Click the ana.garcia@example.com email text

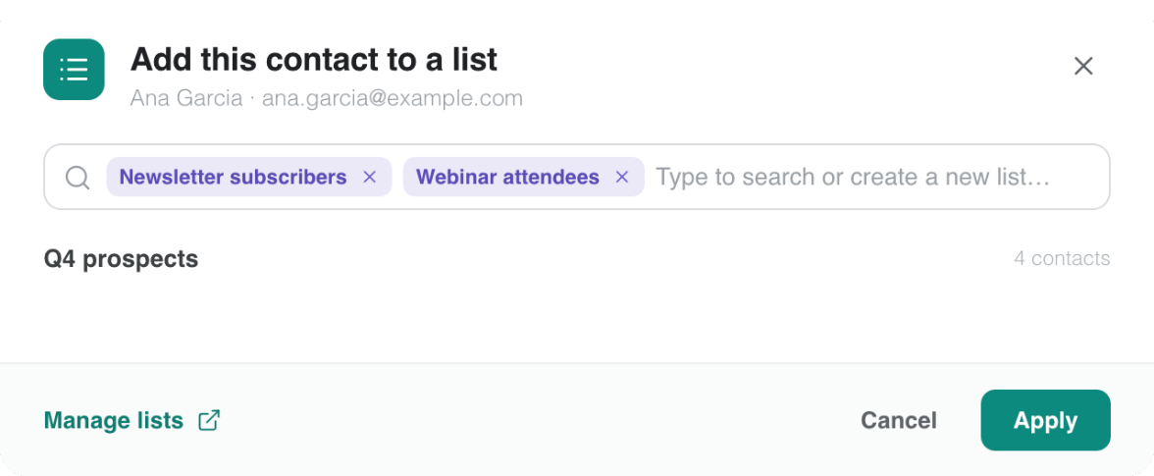coord(393,98)
